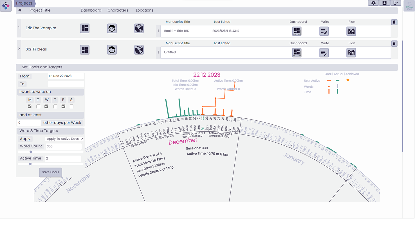415x234 pixels.
Task: Open Erik The Vampire project dashboard icon
Action: point(85,28)
